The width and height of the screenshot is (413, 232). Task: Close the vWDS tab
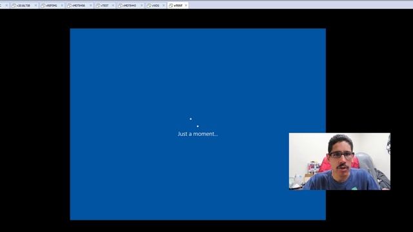(x=163, y=6)
